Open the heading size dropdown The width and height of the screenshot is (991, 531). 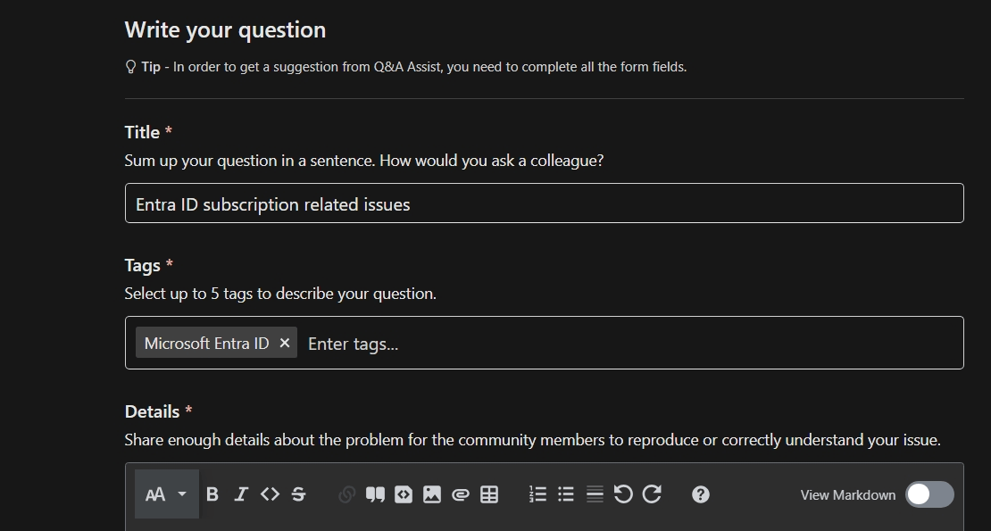pyautogui.click(x=167, y=494)
